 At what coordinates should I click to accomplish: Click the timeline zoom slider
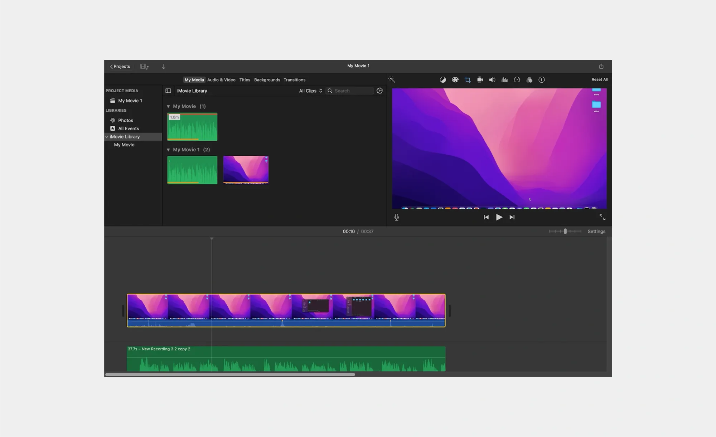pyautogui.click(x=565, y=232)
